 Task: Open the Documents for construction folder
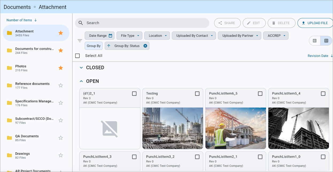click(x=36, y=50)
